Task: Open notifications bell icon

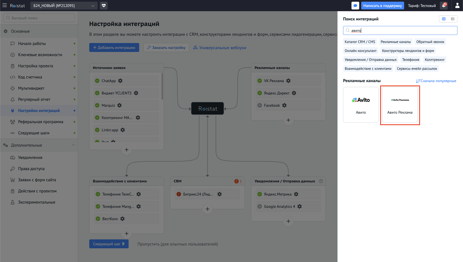Action: coord(444,6)
